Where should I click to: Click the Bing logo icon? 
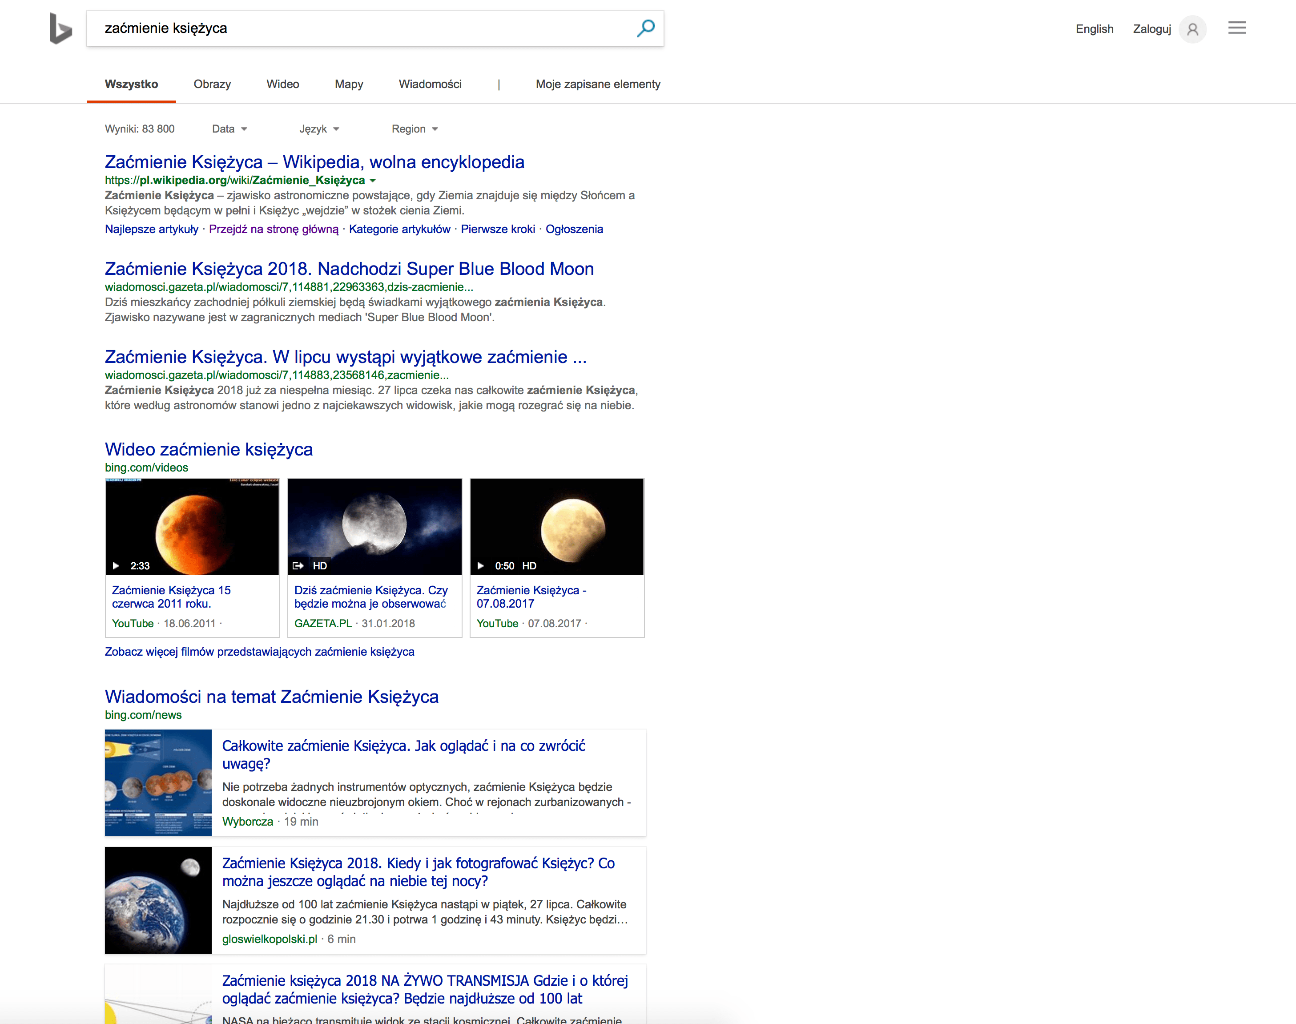click(60, 28)
